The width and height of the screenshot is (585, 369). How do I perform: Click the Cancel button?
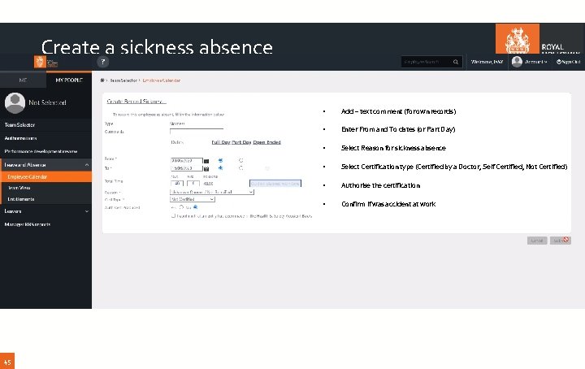(x=537, y=241)
